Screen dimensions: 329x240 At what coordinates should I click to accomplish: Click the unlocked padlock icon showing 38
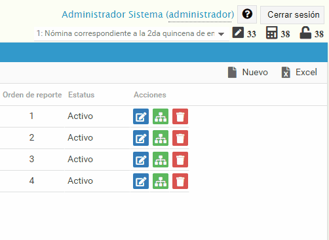(305, 33)
